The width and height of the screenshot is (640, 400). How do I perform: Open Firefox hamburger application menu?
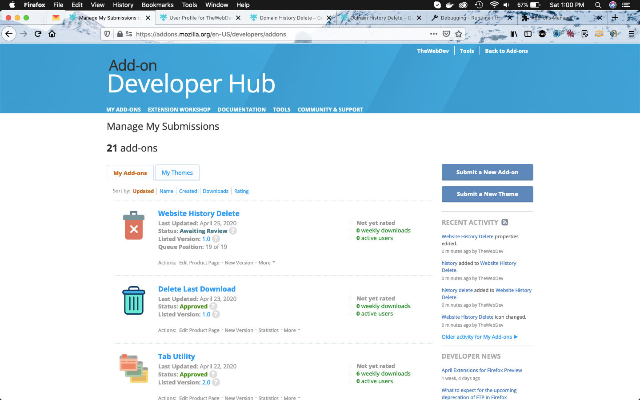click(x=631, y=34)
